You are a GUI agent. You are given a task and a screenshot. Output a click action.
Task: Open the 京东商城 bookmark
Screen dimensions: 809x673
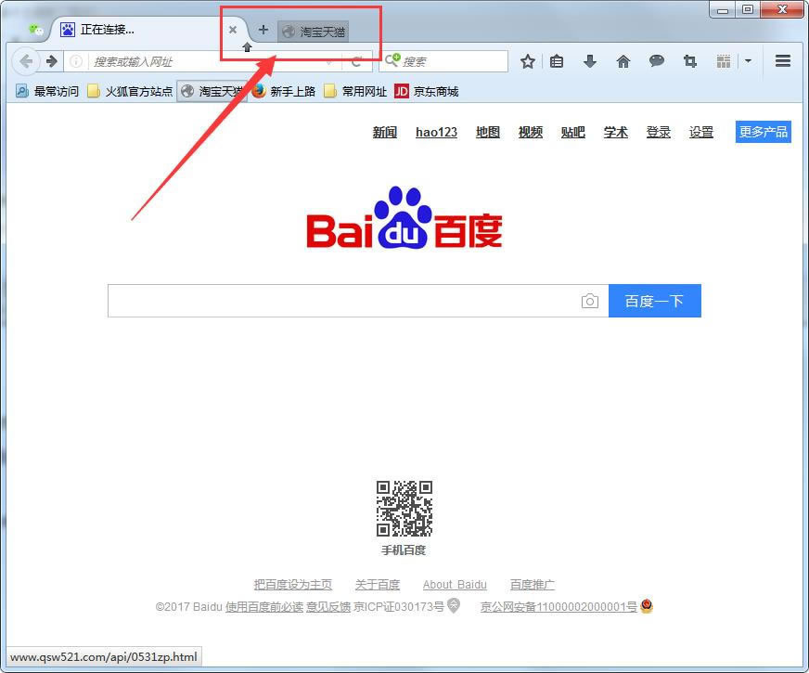click(427, 91)
